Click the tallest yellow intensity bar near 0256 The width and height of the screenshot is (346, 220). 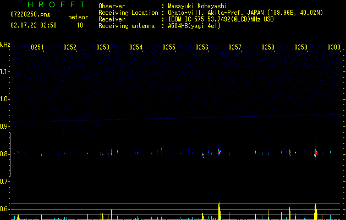[x=219, y=211]
